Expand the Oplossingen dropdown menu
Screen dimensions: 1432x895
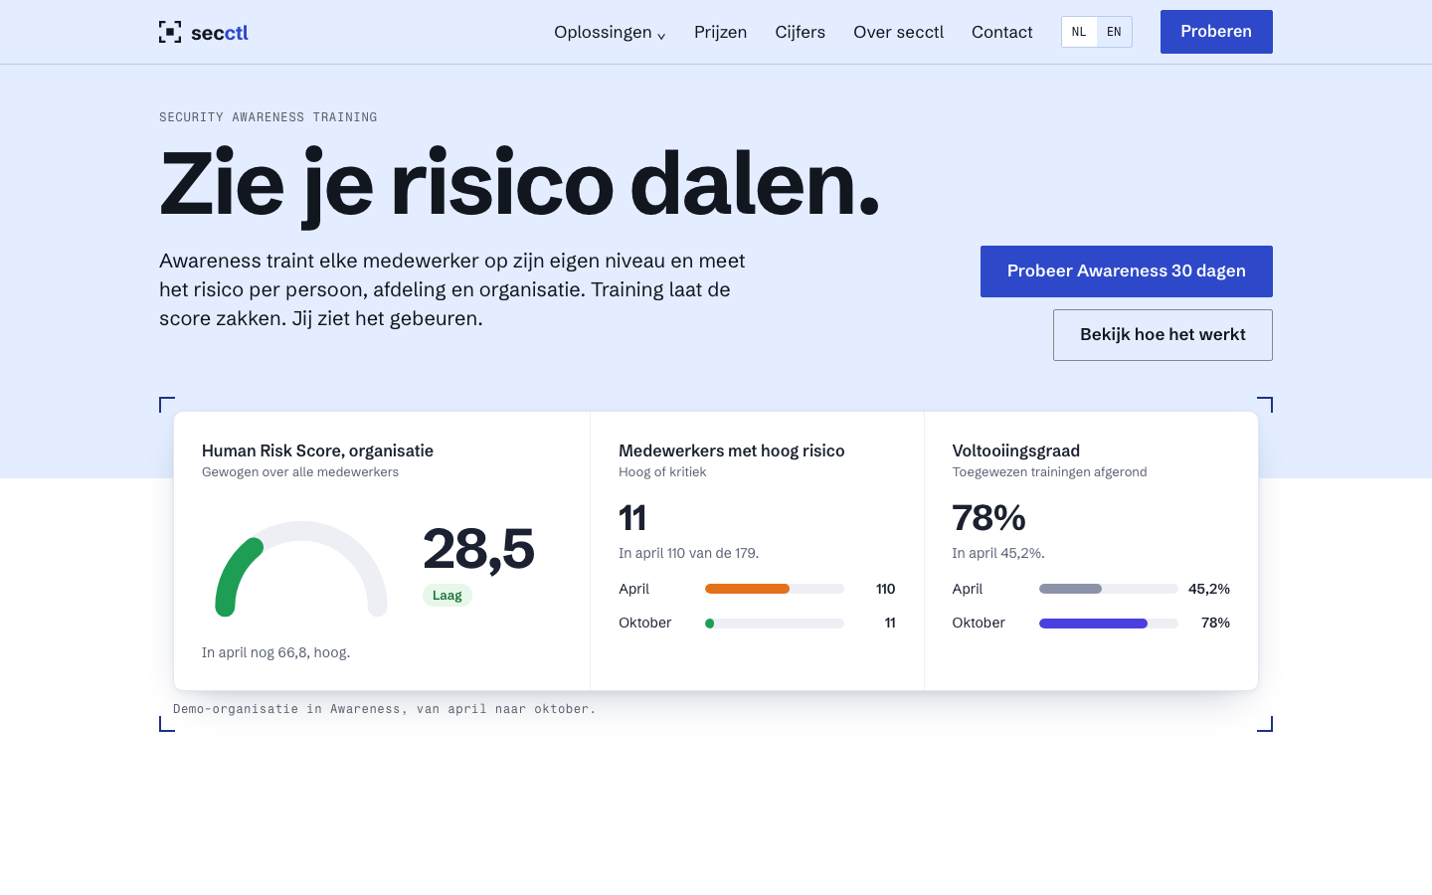(x=610, y=32)
